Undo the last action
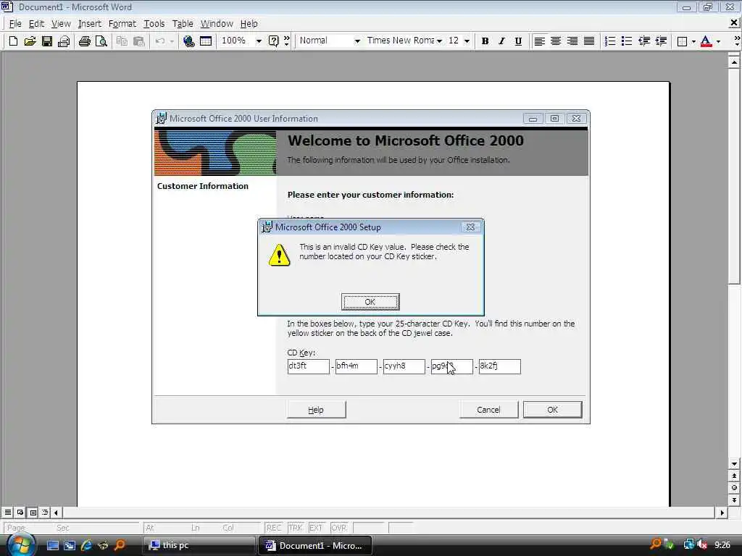This screenshot has width=742, height=556. pyautogui.click(x=160, y=41)
